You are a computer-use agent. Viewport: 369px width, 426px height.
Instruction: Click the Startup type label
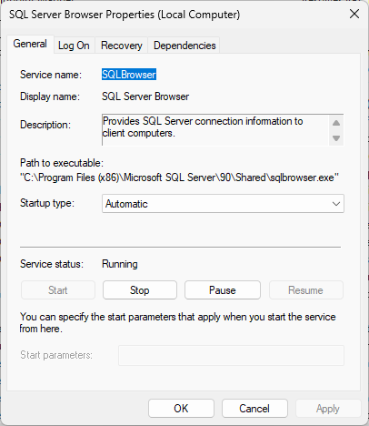47,203
